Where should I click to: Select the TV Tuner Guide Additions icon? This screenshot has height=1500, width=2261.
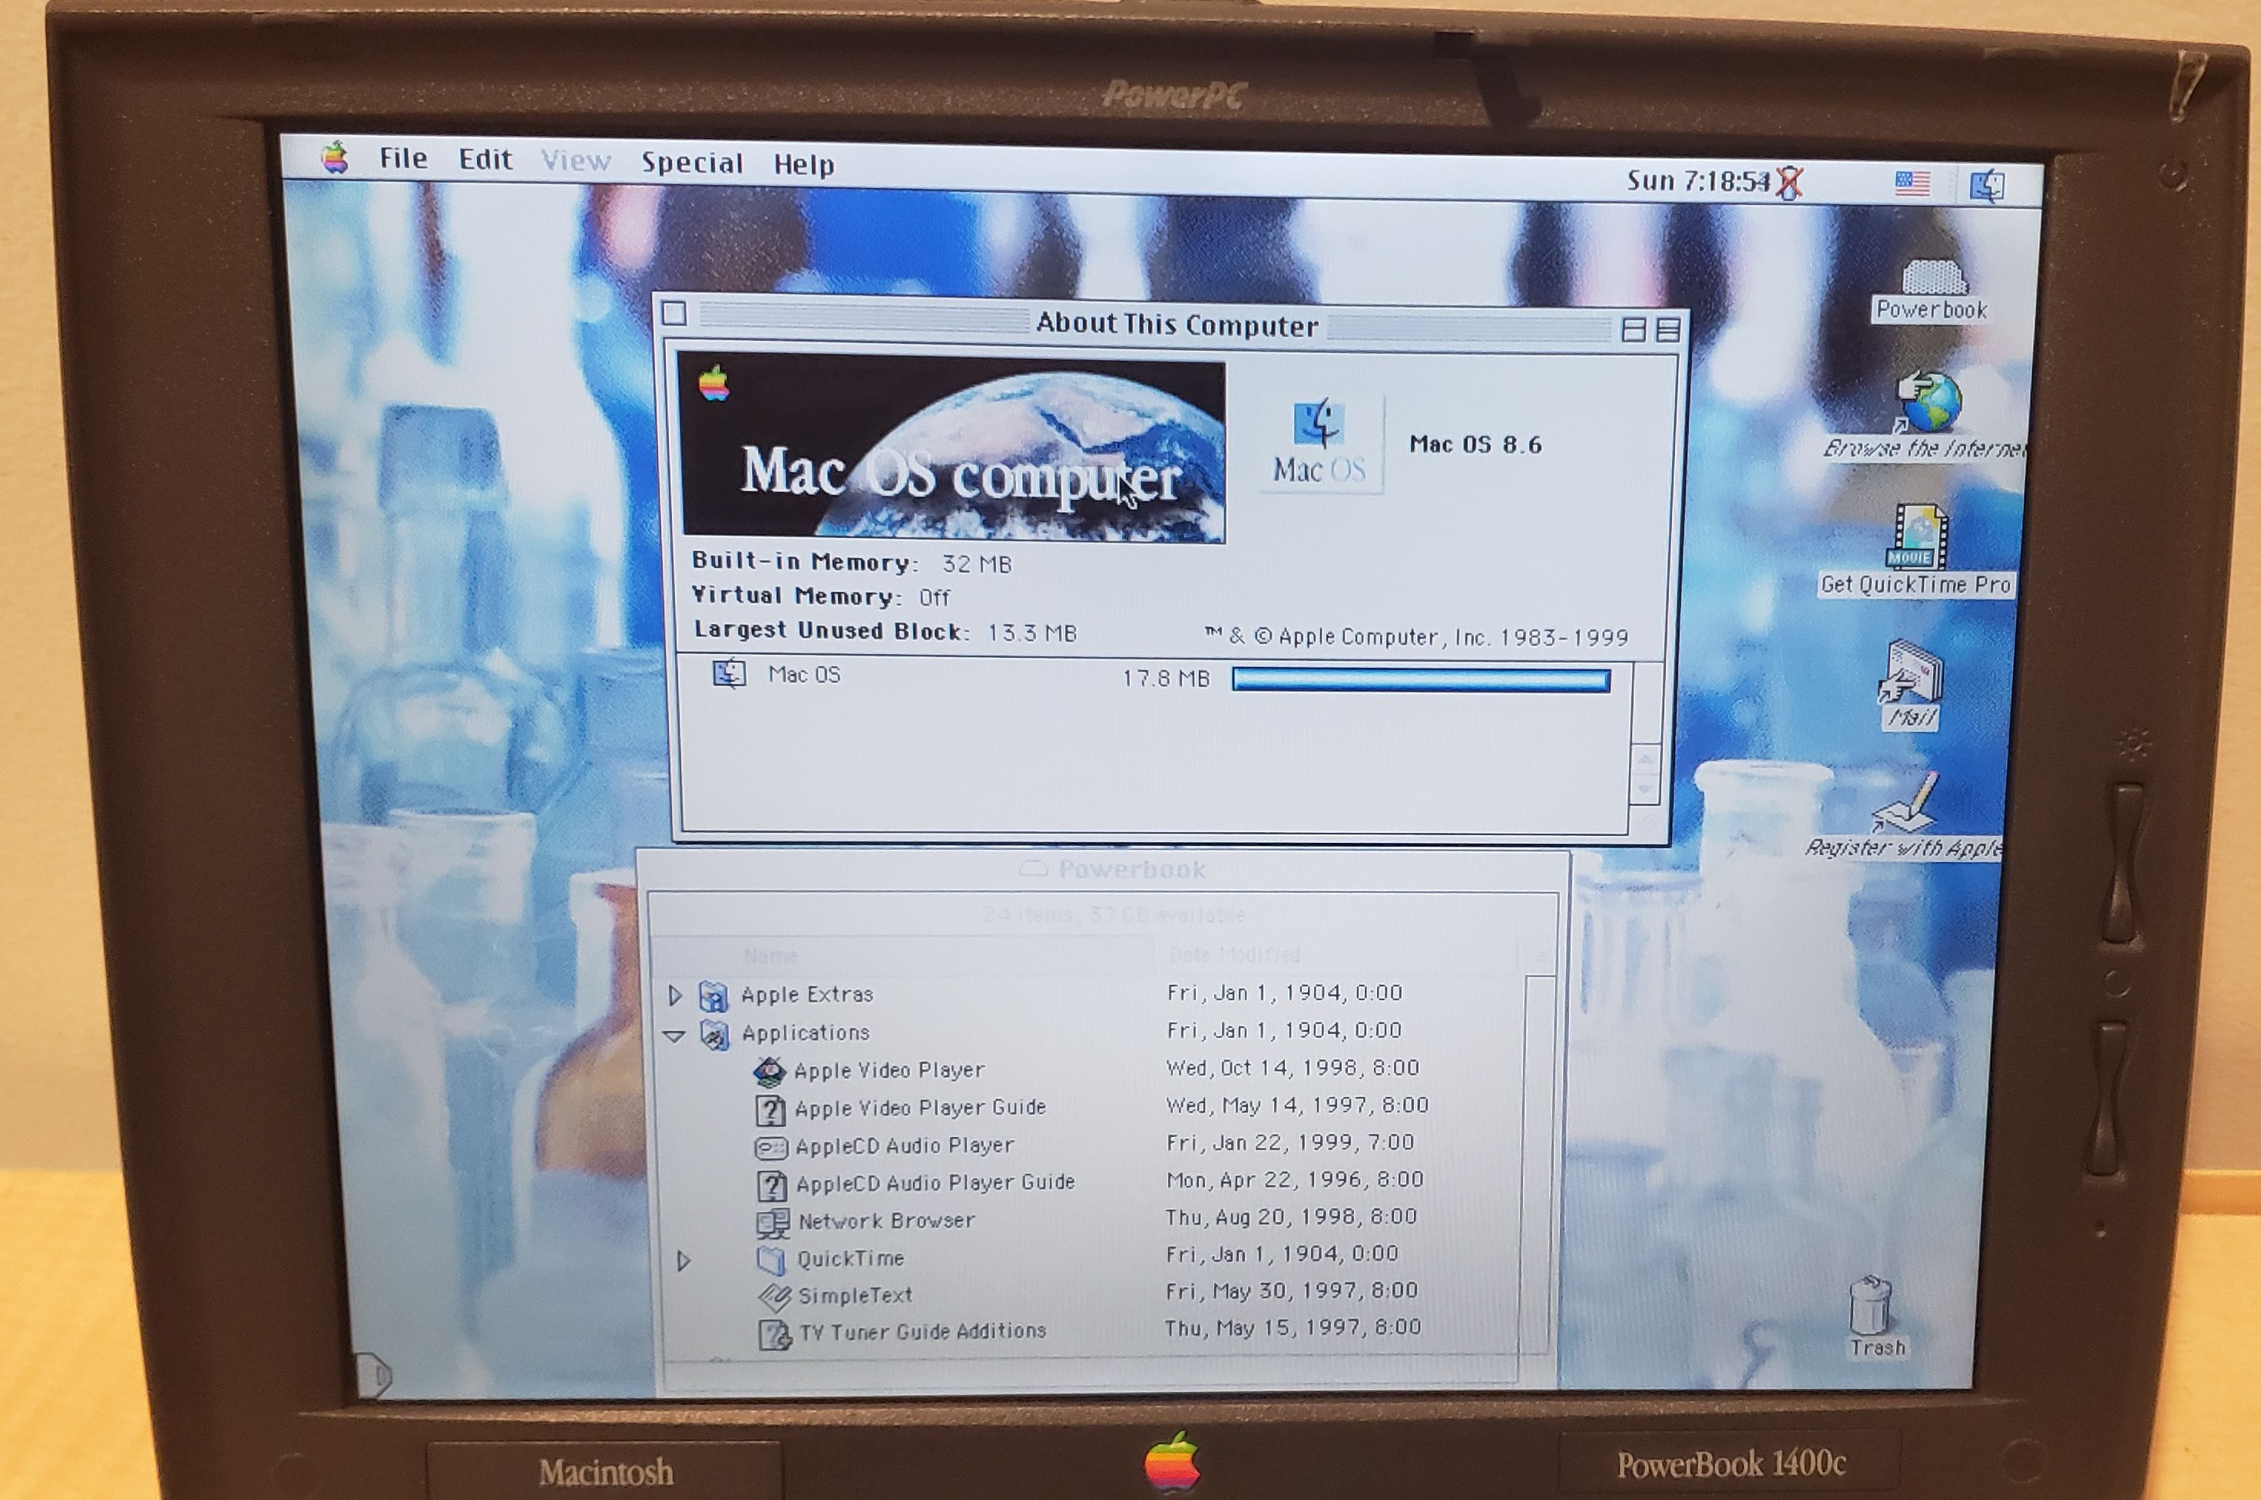(x=775, y=1334)
